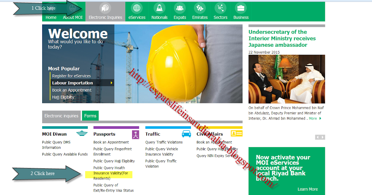Image resolution: width=372 pixels, height=195 pixels.
Task: Click the Civil Affairs ID card icon
Action: 237,133
